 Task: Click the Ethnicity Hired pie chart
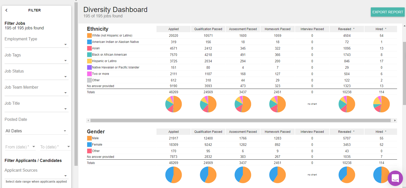pyautogui.click(x=381, y=104)
